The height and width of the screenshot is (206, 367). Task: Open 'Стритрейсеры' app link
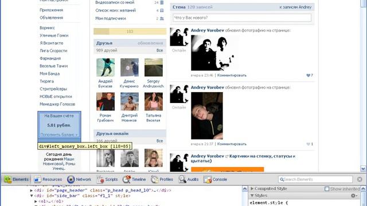point(53,89)
